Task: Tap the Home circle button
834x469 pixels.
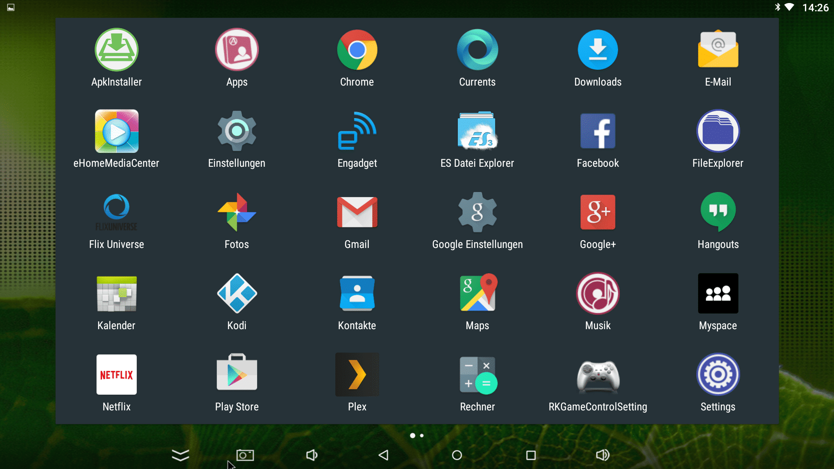Action: (457, 455)
